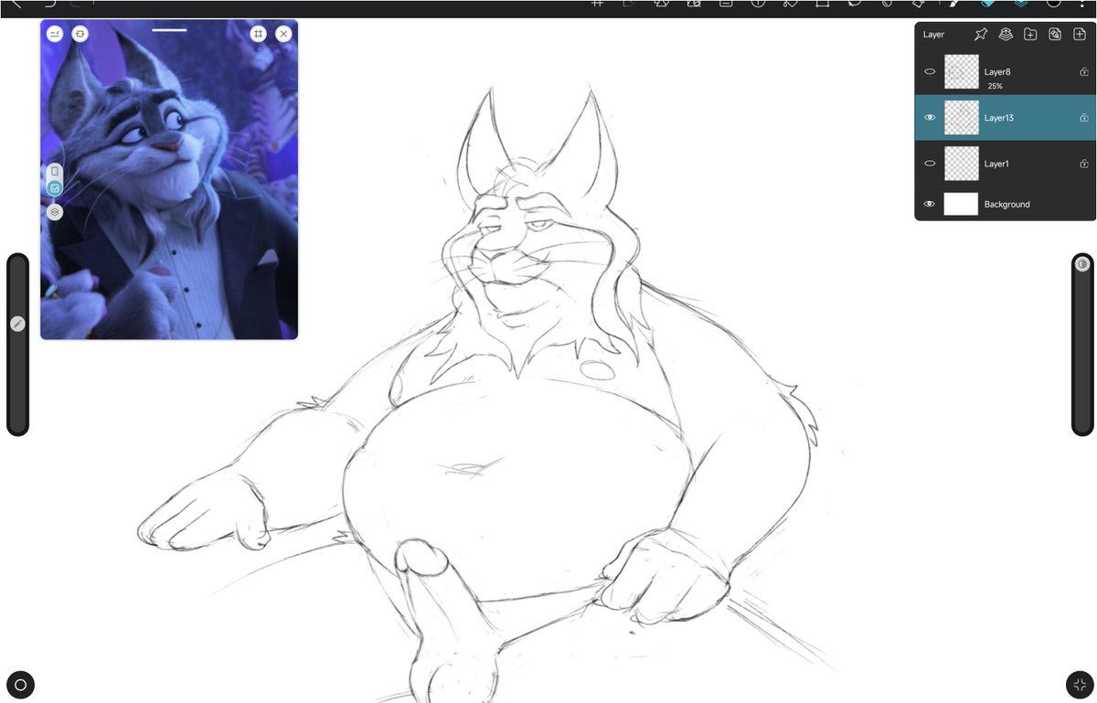Open reference window layers option
Screen dimensions: 1097x703
pyautogui.click(x=55, y=212)
